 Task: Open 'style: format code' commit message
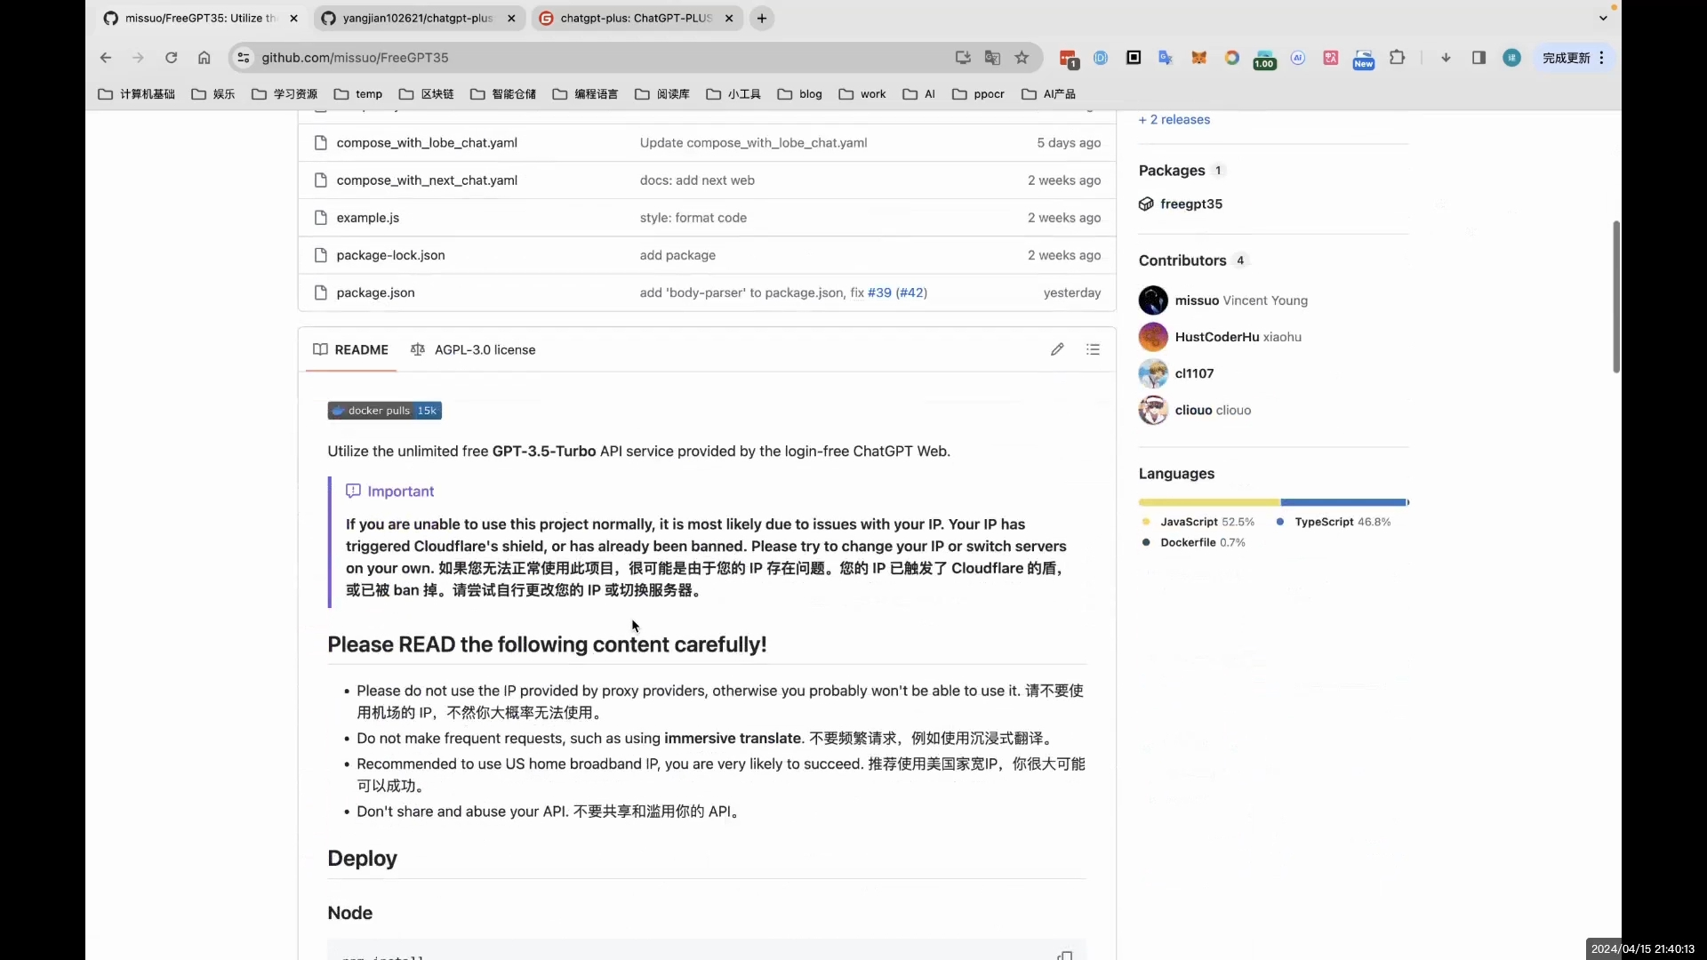(x=693, y=217)
